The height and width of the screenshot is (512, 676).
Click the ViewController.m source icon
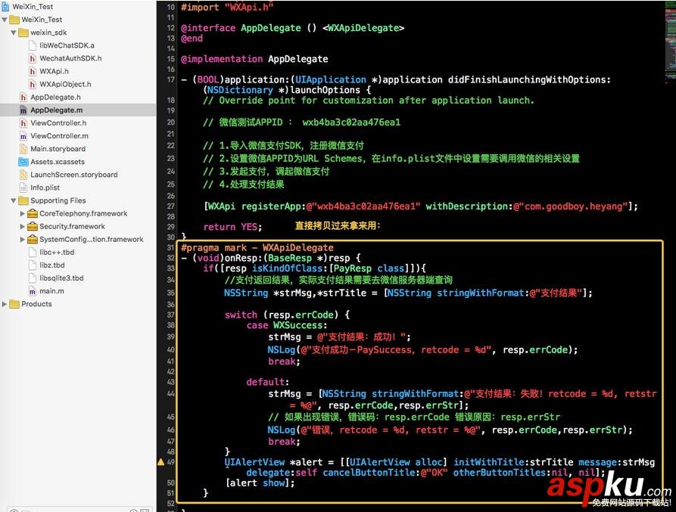pyautogui.click(x=23, y=136)
